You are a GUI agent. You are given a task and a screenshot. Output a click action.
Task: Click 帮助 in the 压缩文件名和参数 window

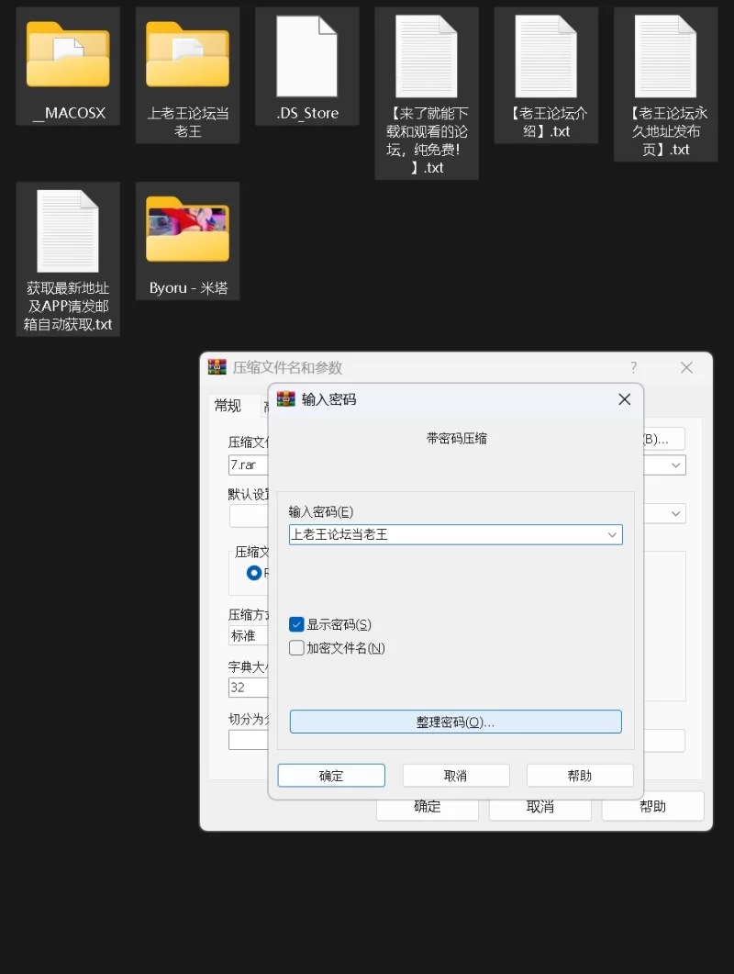(653, 806)
